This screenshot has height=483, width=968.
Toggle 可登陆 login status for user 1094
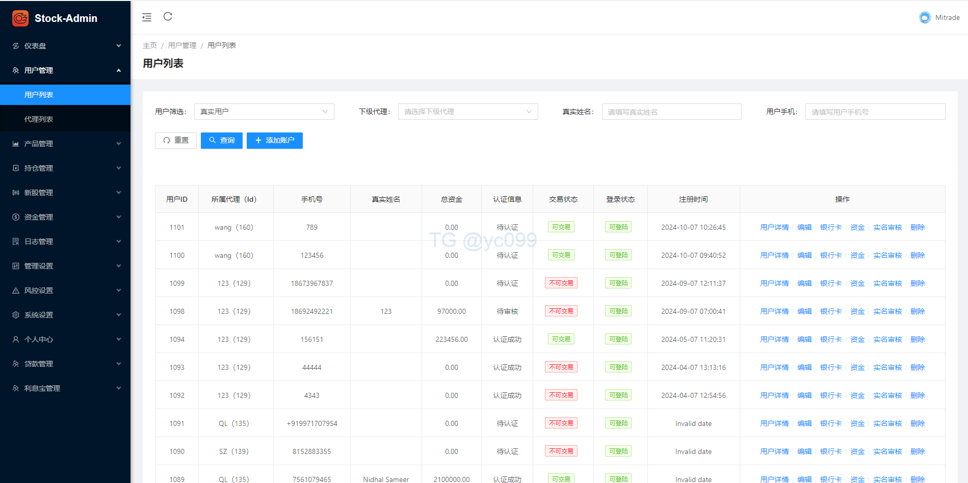(618, 339)
